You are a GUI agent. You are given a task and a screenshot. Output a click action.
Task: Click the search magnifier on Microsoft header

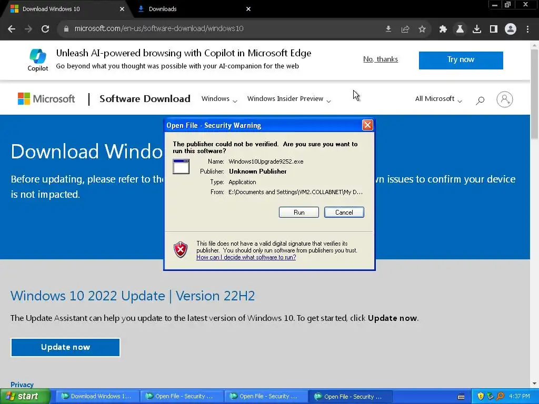480,100
